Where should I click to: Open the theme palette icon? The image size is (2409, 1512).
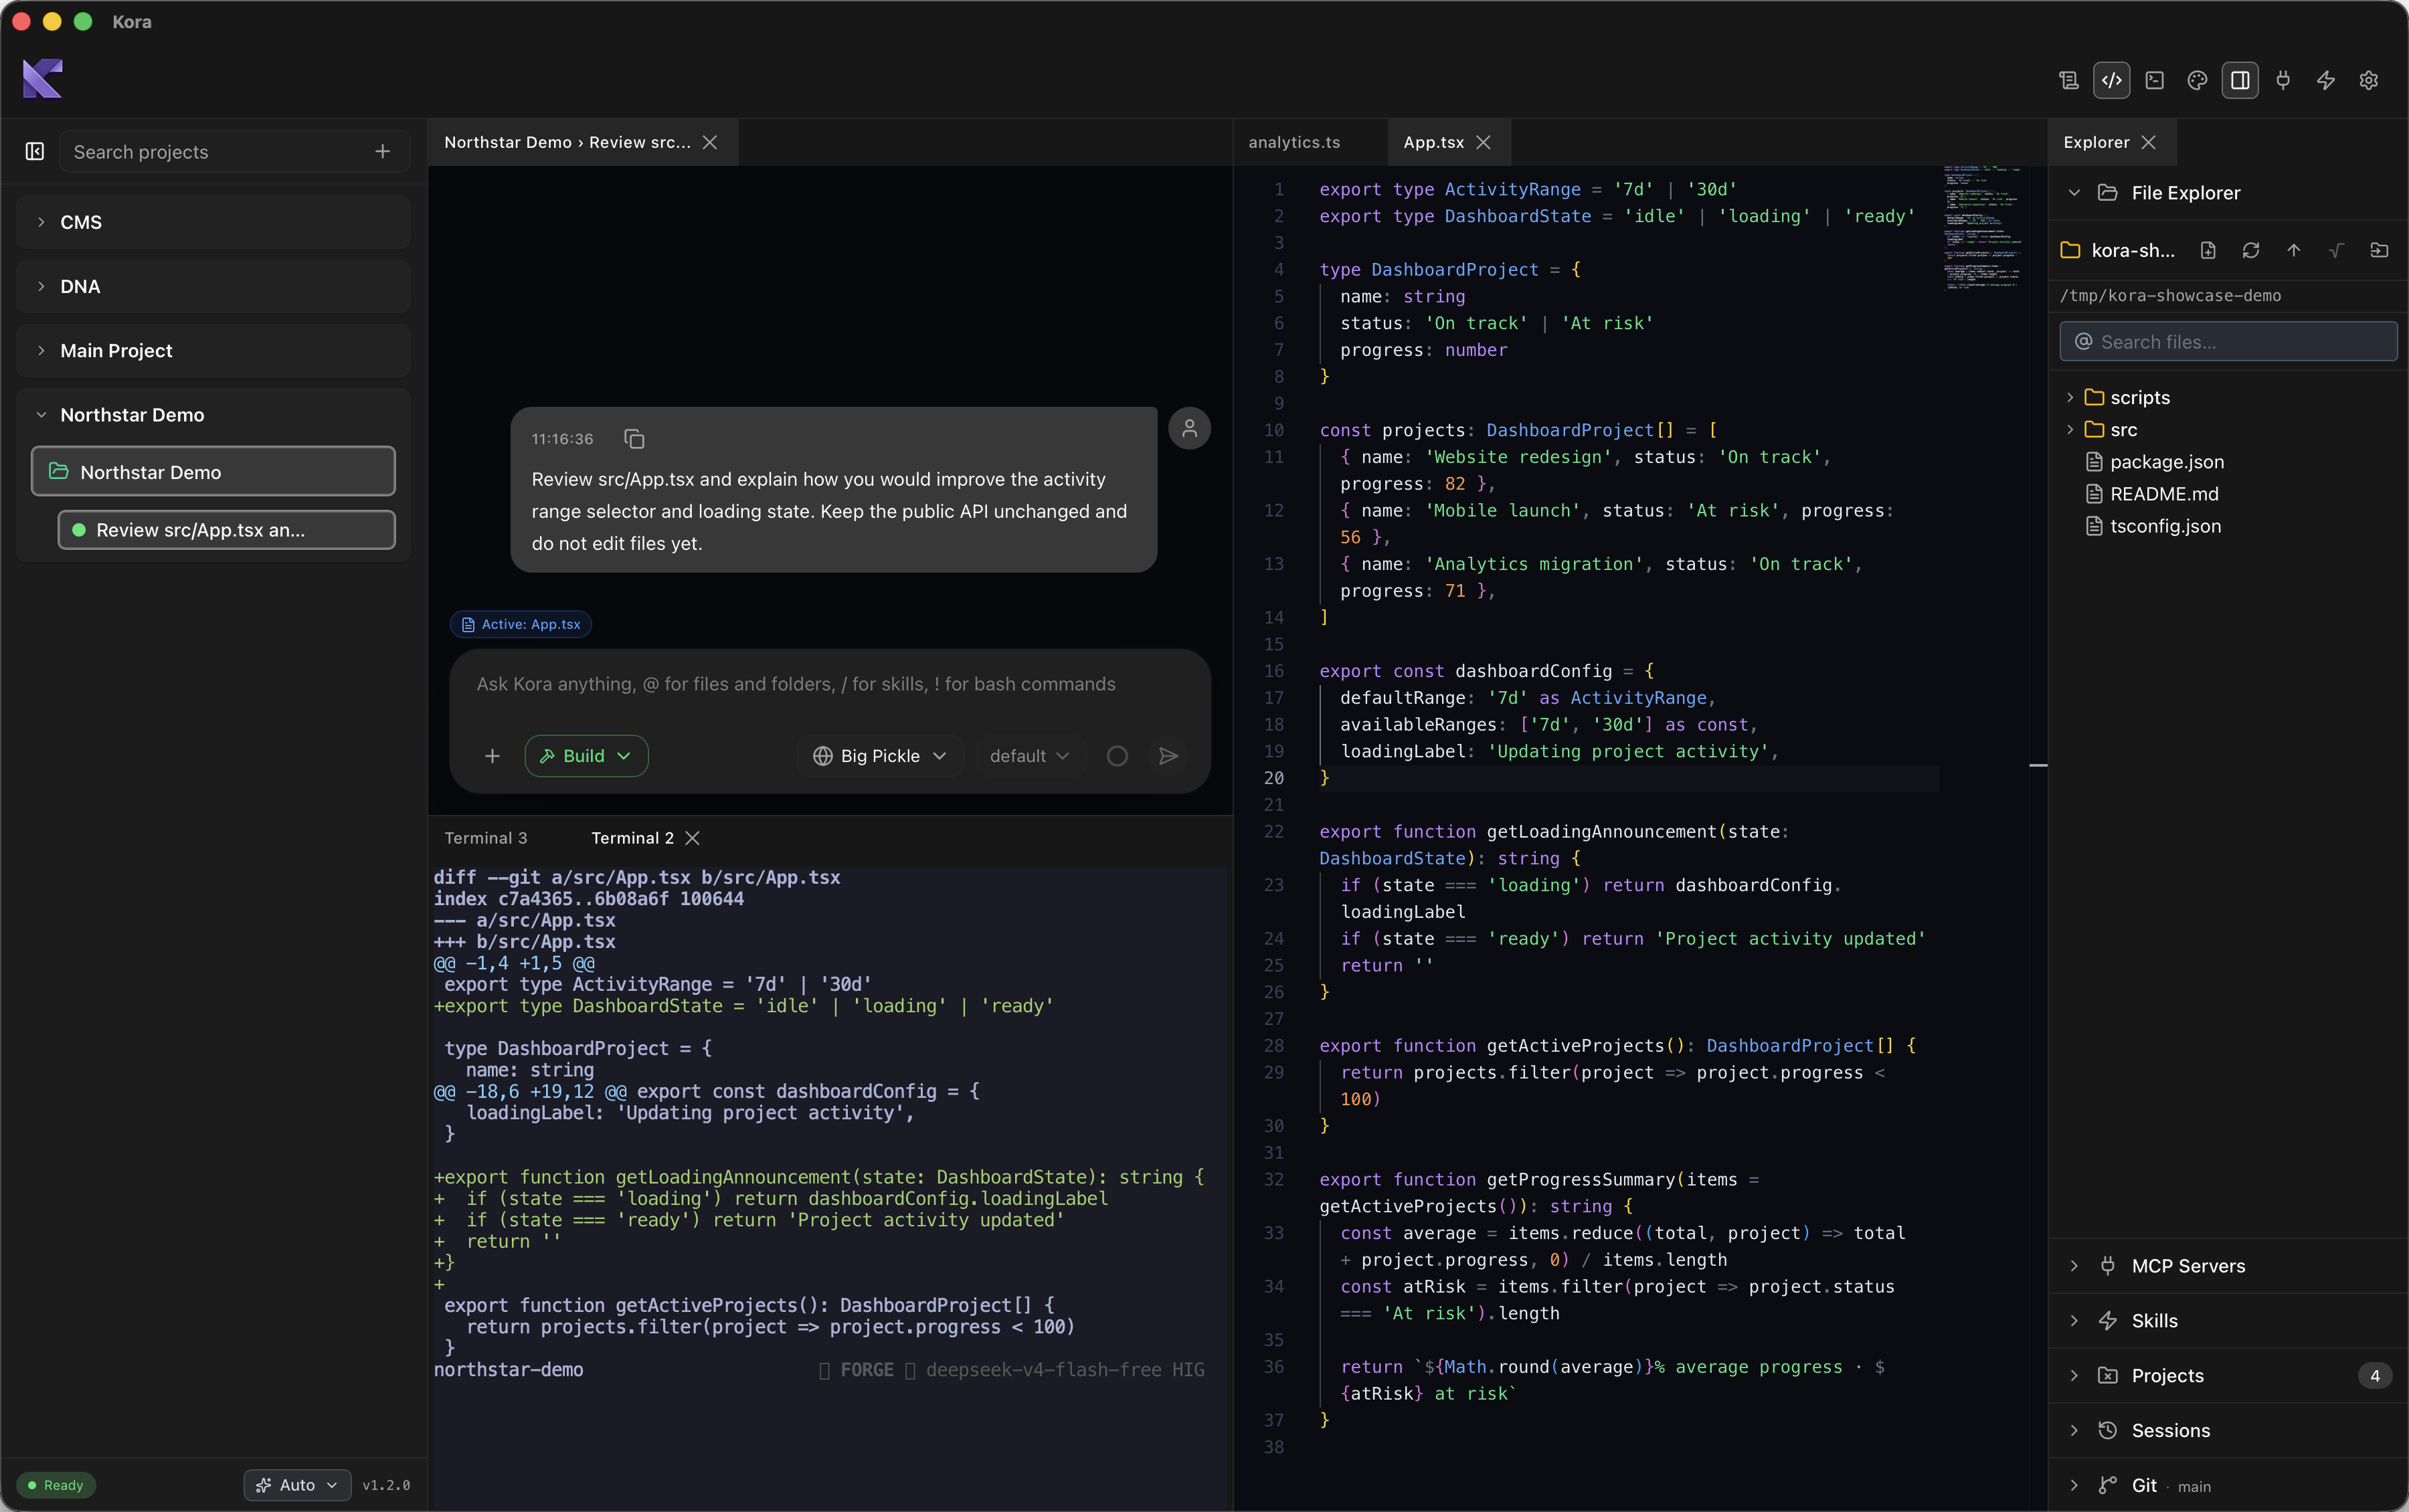tap(2197, 80)
